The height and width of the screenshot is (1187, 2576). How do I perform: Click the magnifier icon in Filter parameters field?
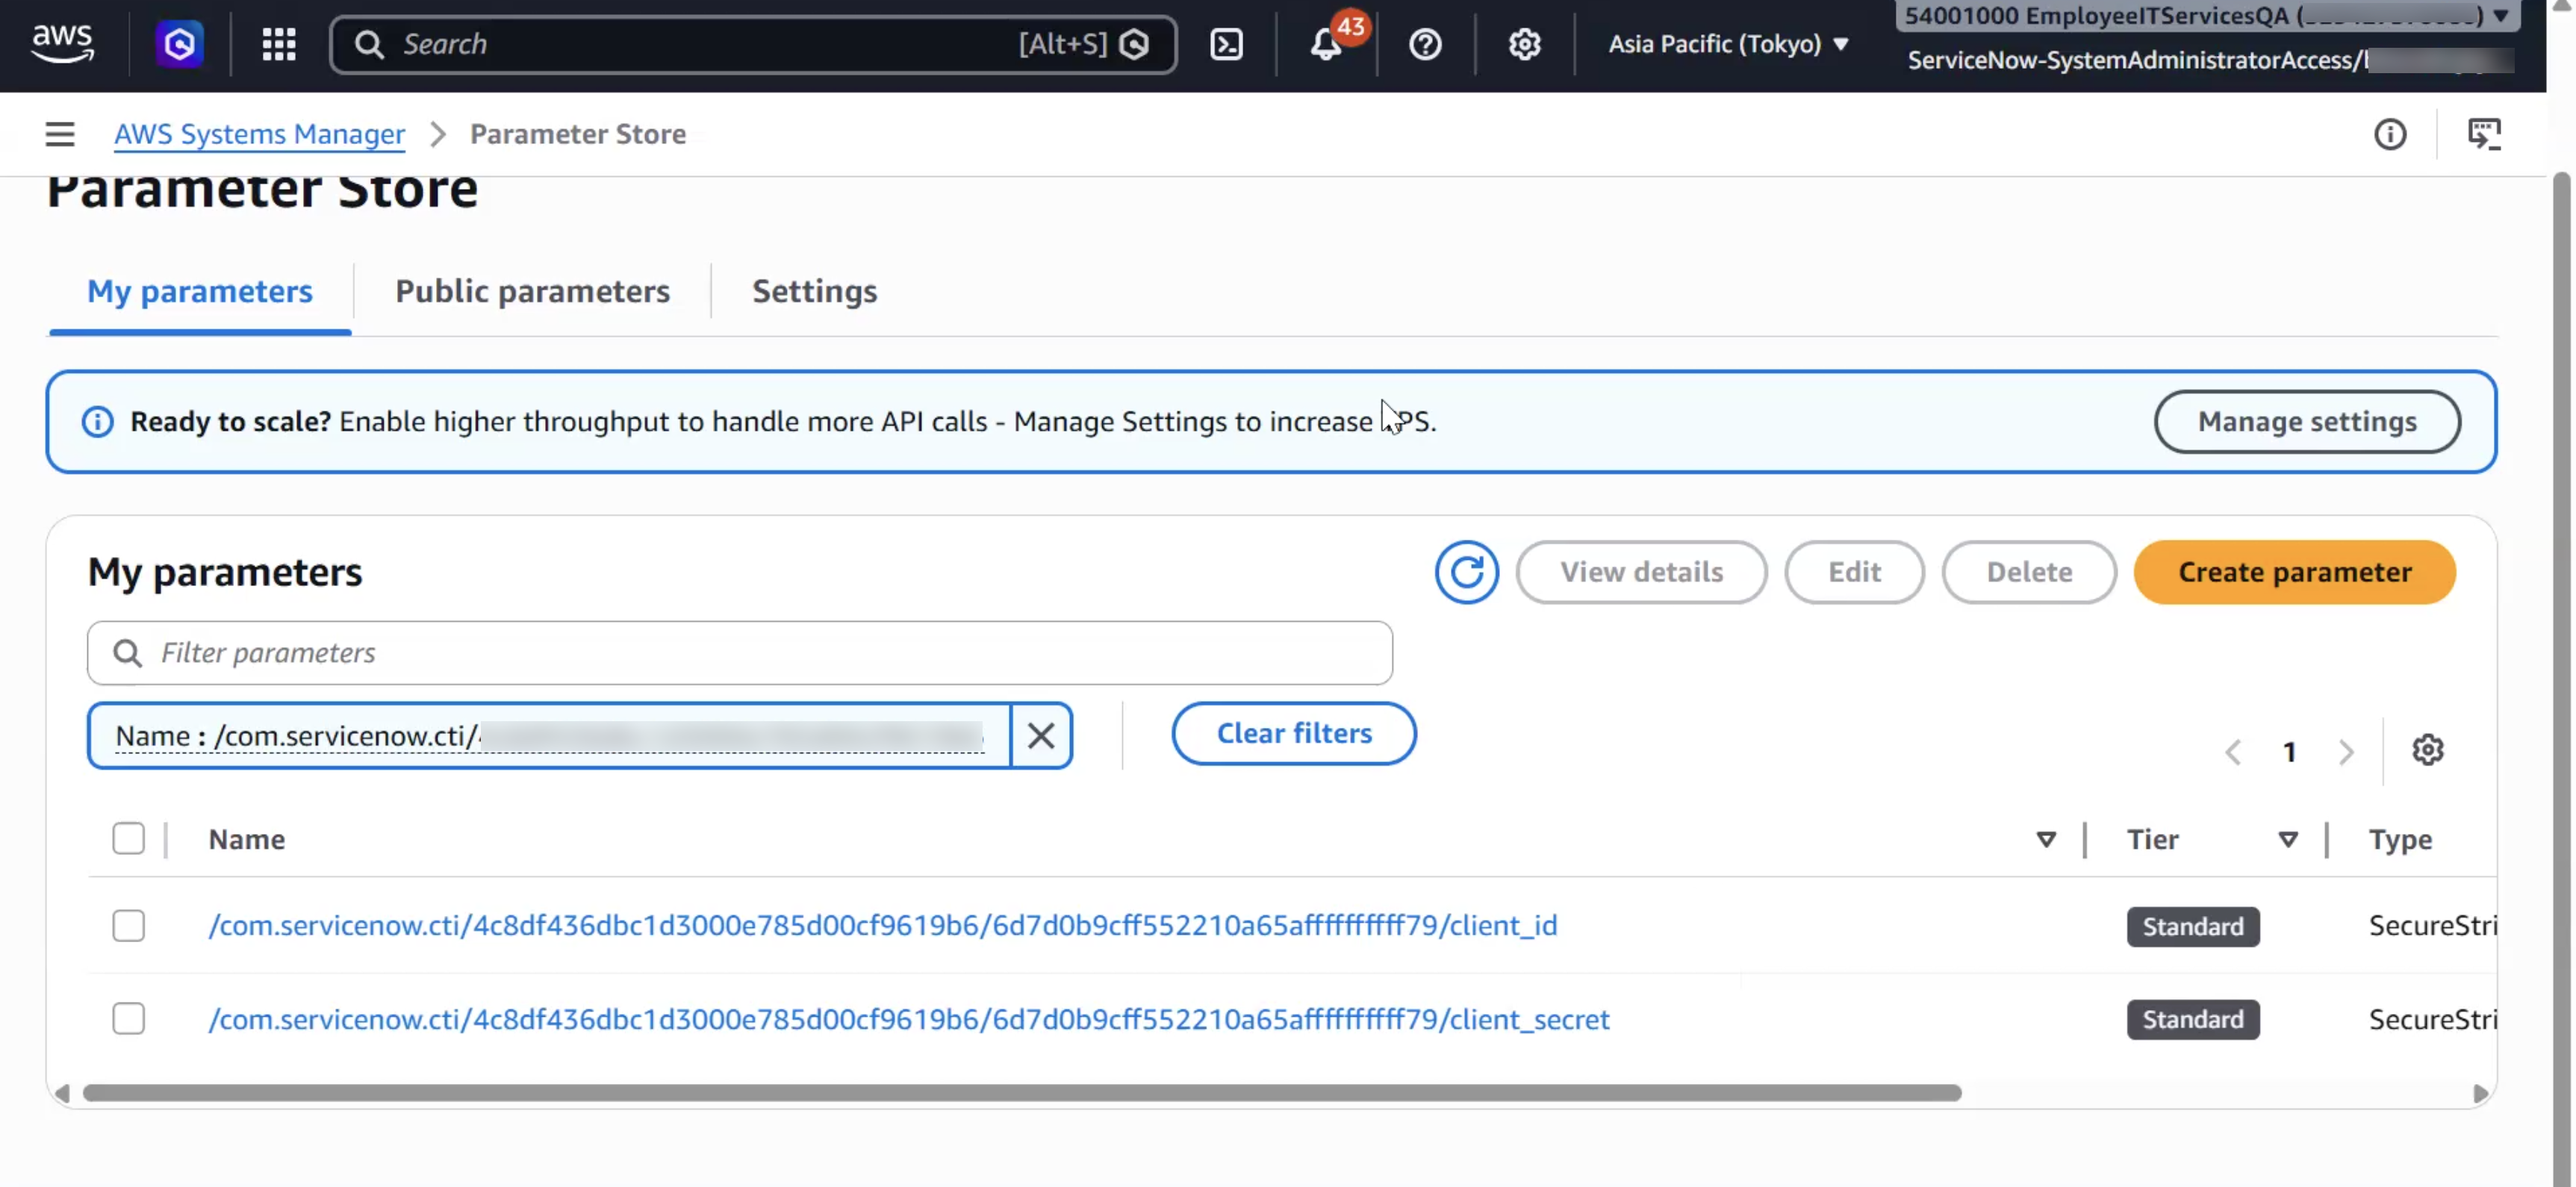(127, 653)
